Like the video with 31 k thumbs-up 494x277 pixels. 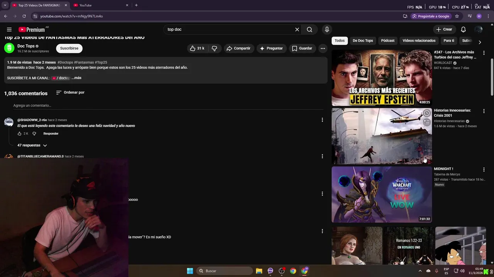coord(197,48)
